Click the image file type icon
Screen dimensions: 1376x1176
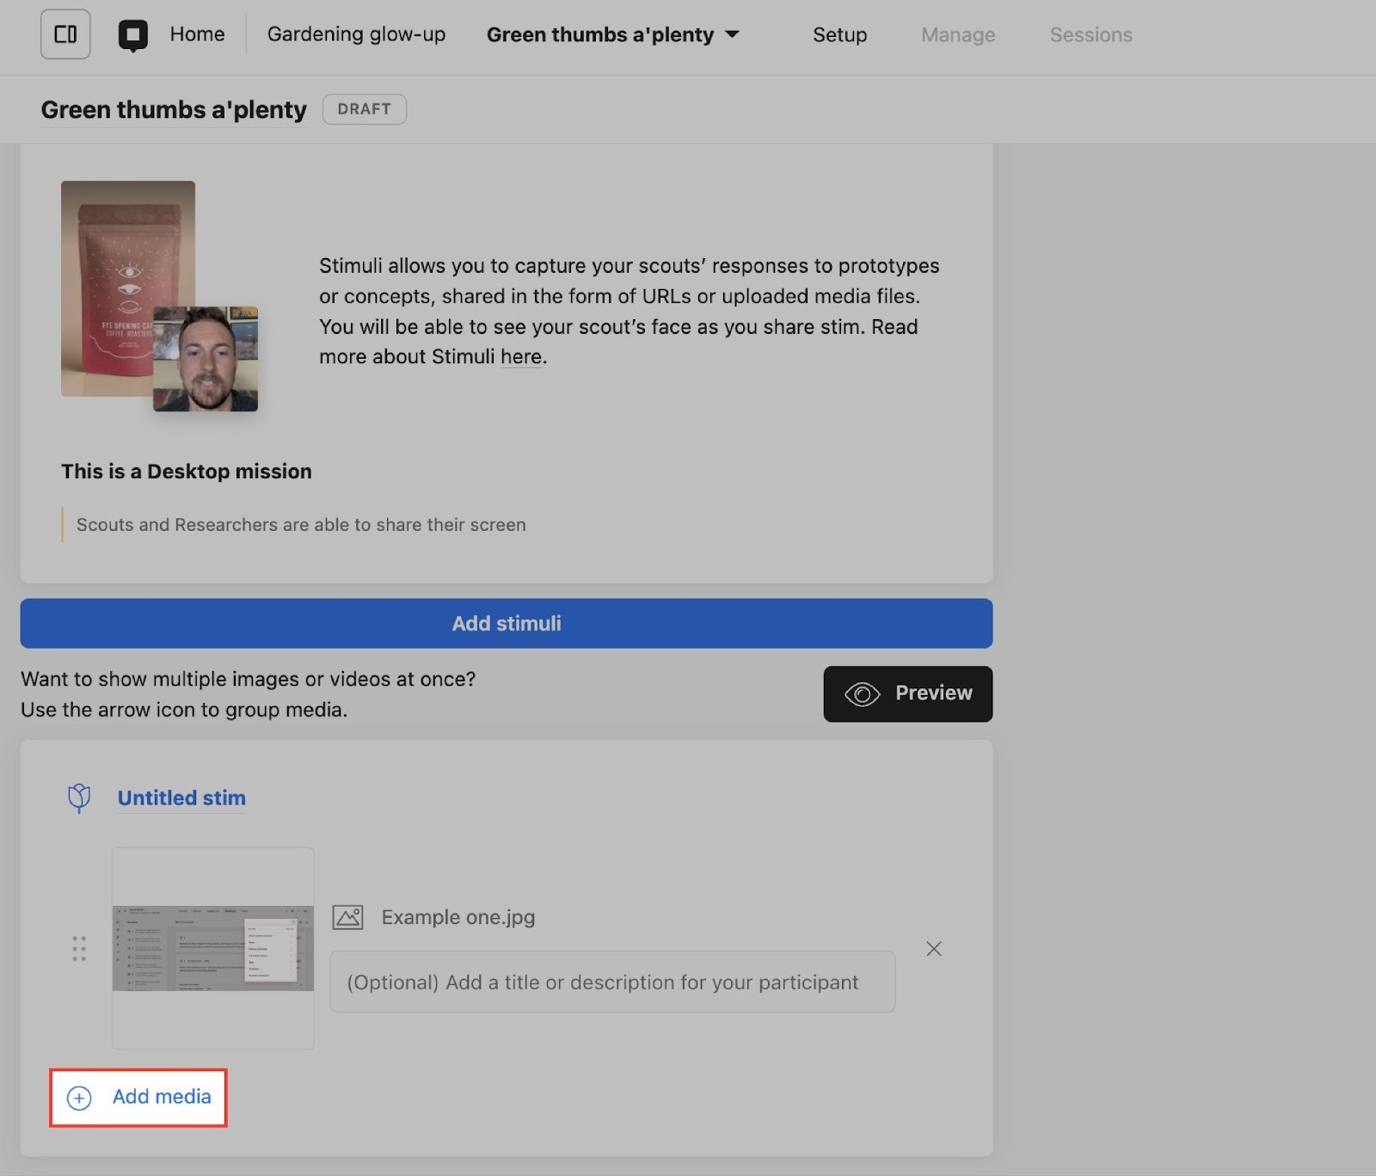coord(347,917)
